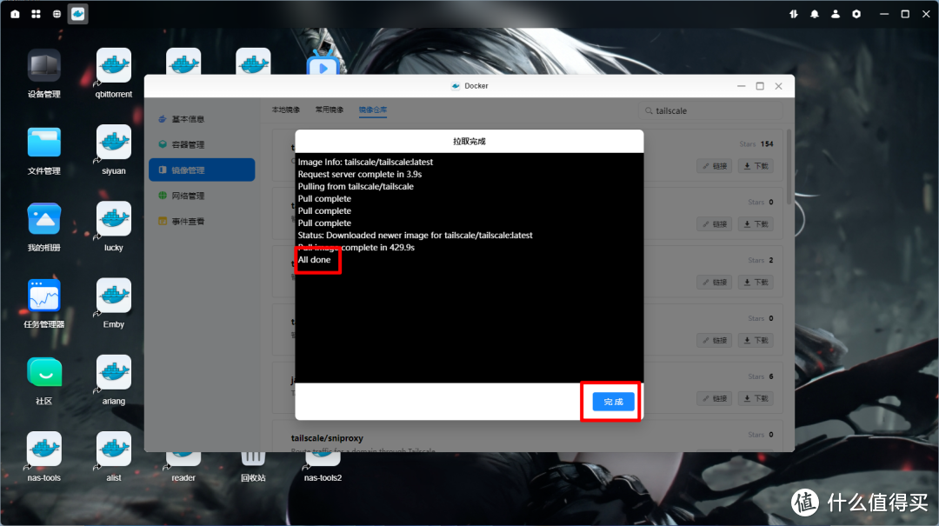Viewport: 939px width, 526px height.
Task: Switch to the 本地镜像 tab
Action: (285, 110)
